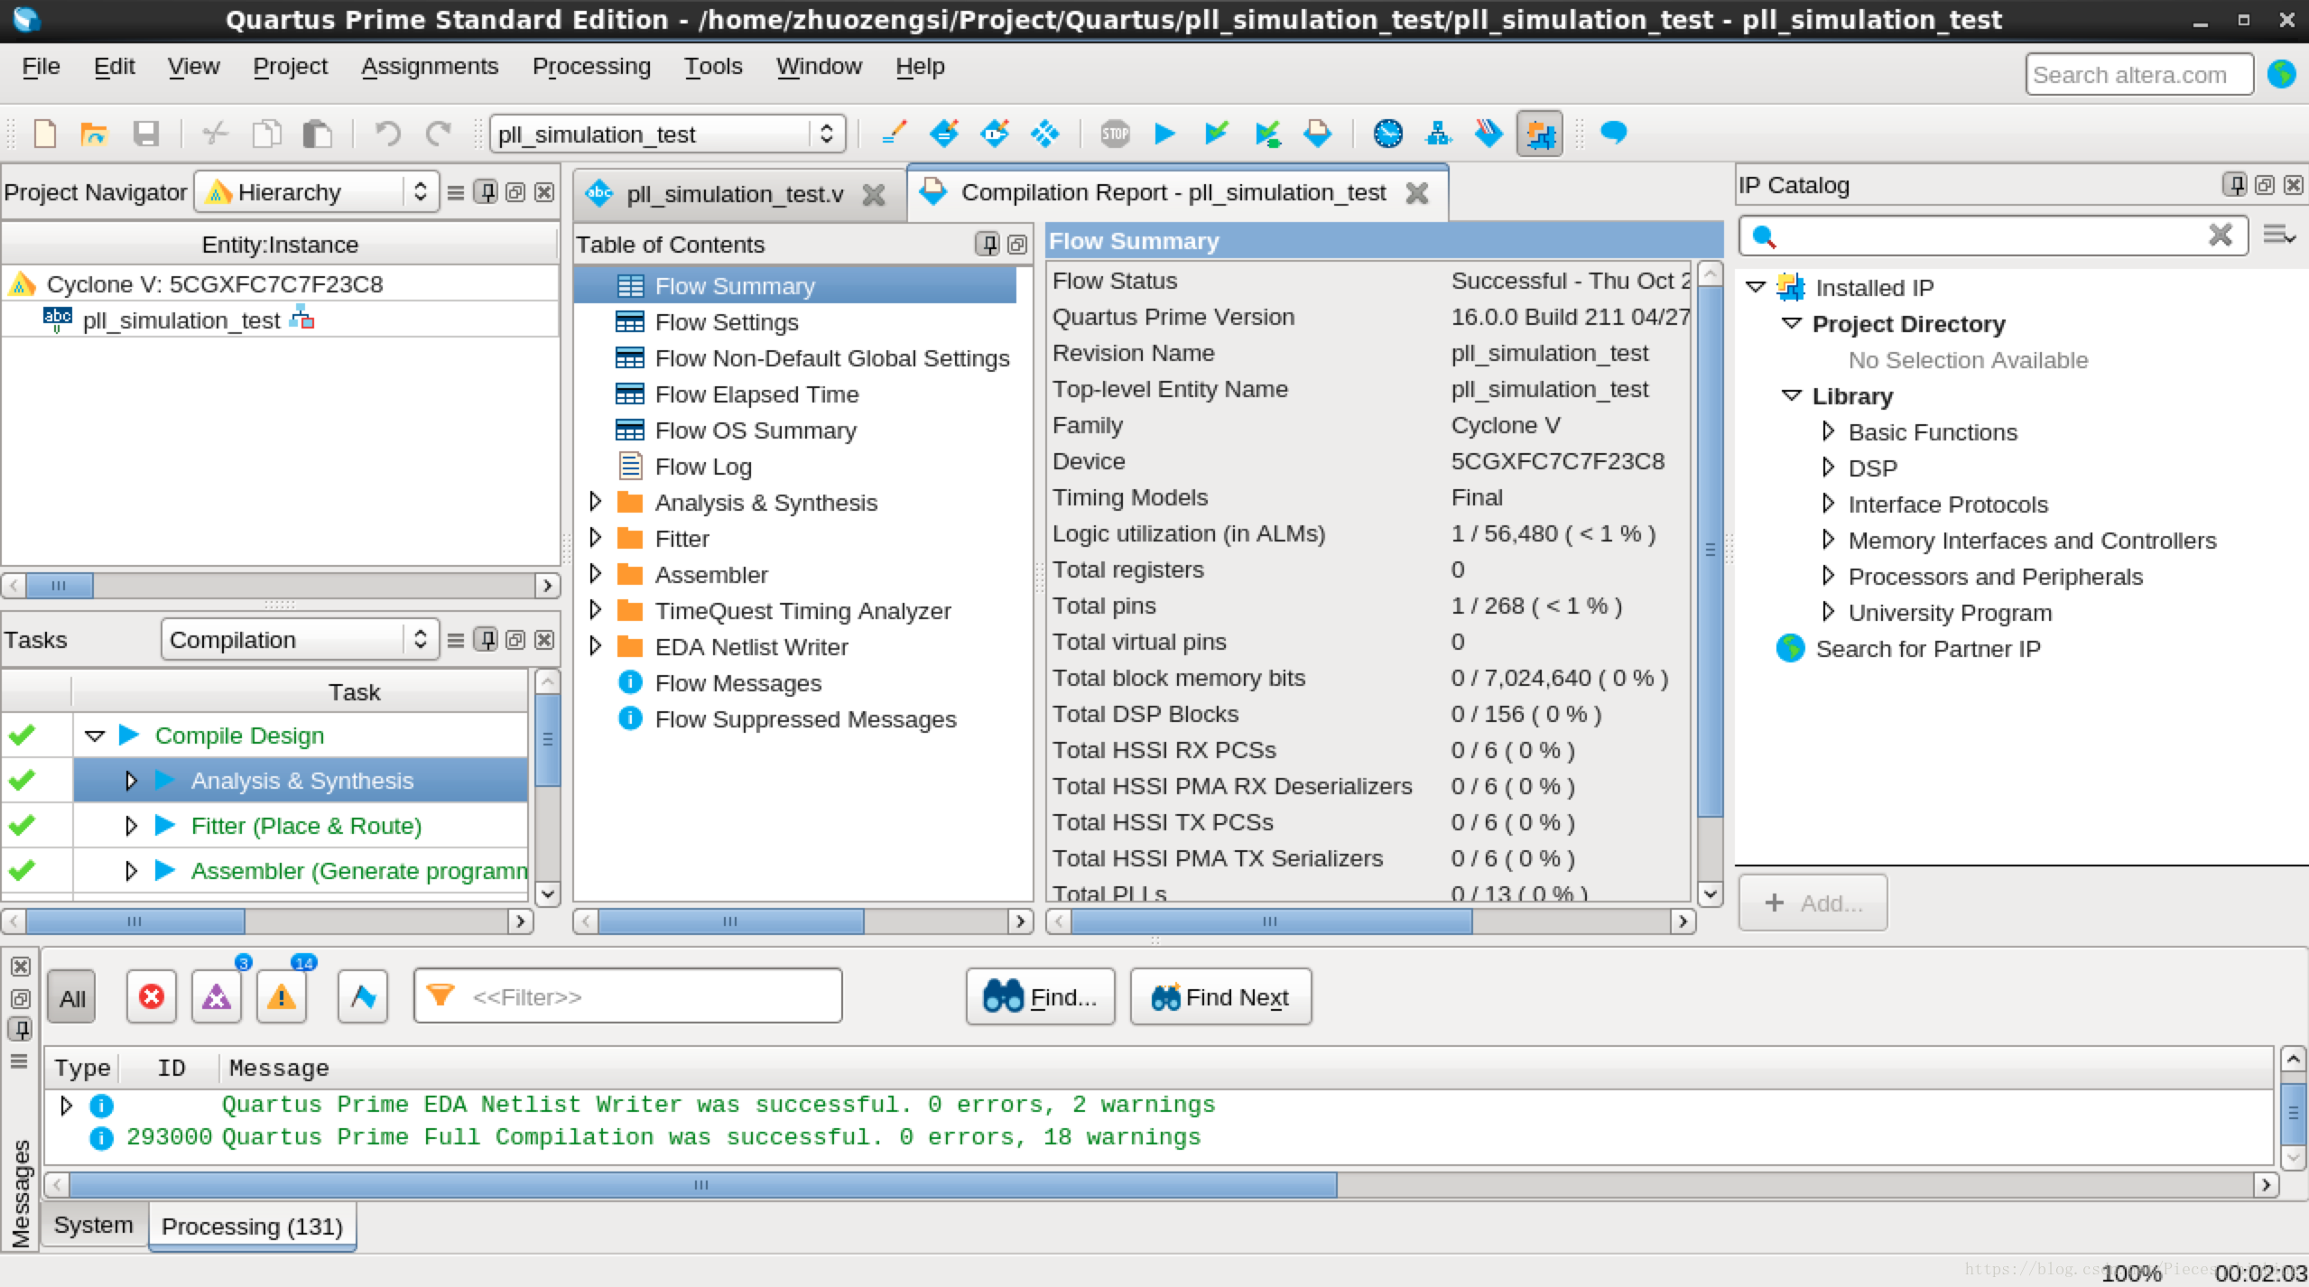Switch to the pll_simulation_test.v tab
Image resolution: width=2309 pixels, height=1287 pixels.
point(734,194)
